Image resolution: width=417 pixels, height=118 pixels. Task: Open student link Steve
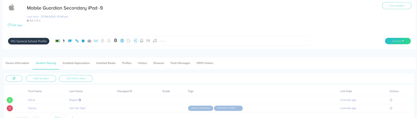(32, 100)
